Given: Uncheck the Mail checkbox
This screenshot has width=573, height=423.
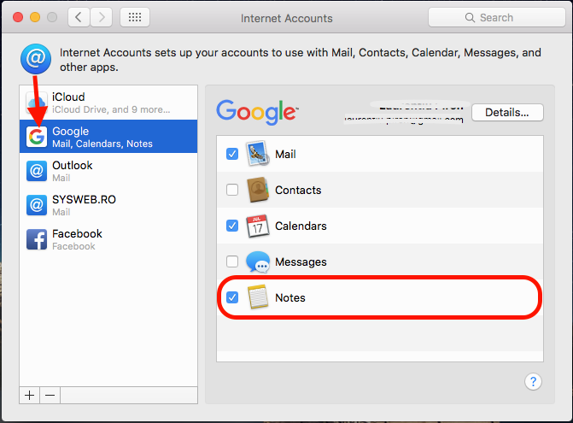Looking at the screenshot, I should coord(232,154).
